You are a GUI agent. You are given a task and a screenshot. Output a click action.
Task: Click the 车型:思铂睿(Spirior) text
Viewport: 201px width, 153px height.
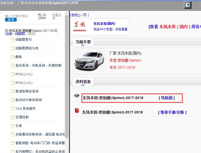click(125, 60)
